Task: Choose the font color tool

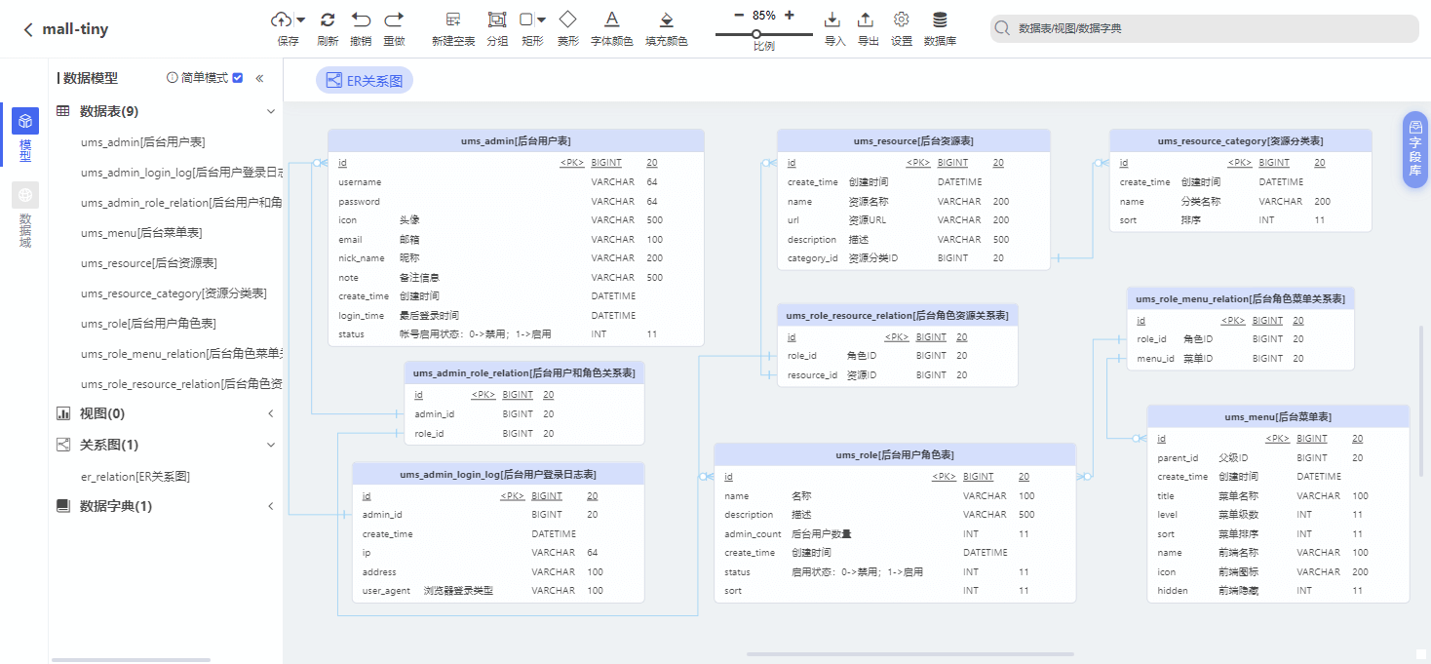Action: tap(611, 20)
